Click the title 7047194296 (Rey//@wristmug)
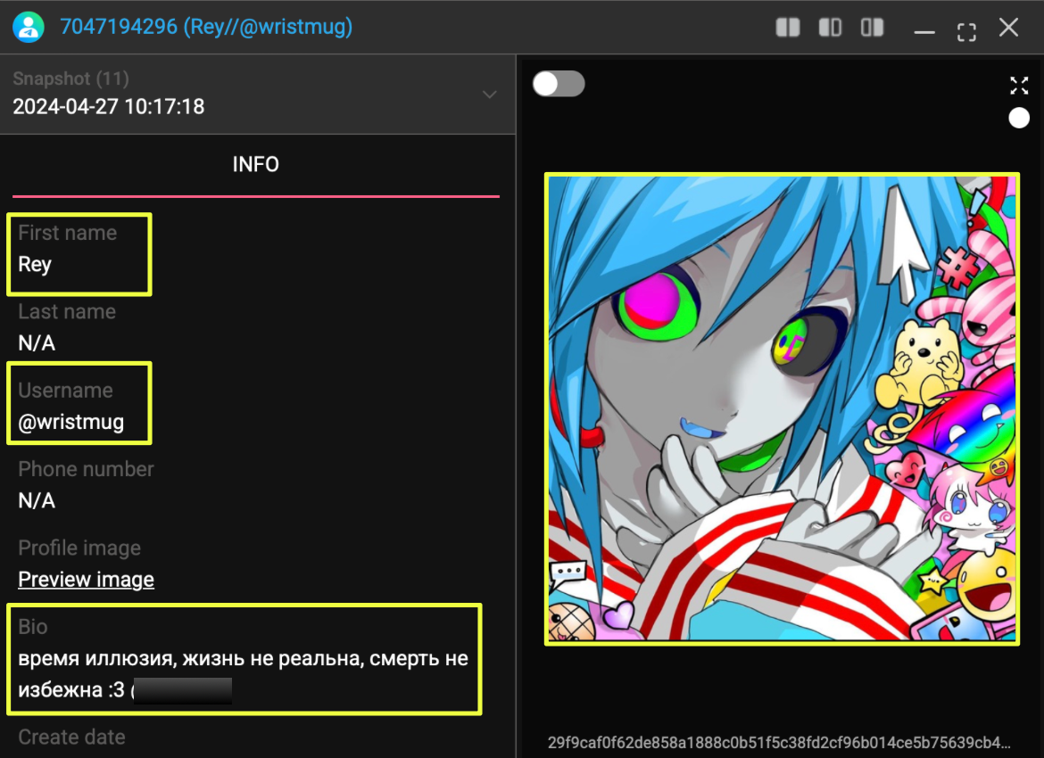The height and width of the screenshot is (758, 1044). pyautogui.click(x=206, y=28)
